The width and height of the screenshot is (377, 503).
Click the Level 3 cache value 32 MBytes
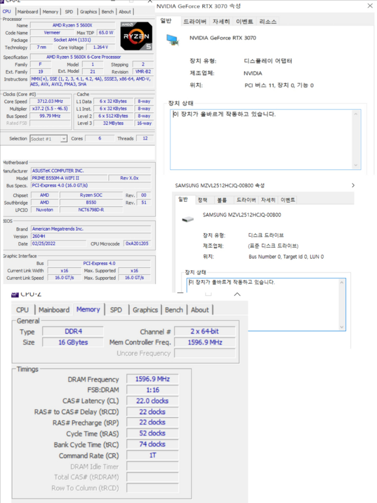coord(113,123)
